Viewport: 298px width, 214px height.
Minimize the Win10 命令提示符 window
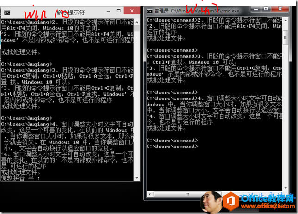tap(108, 12)
